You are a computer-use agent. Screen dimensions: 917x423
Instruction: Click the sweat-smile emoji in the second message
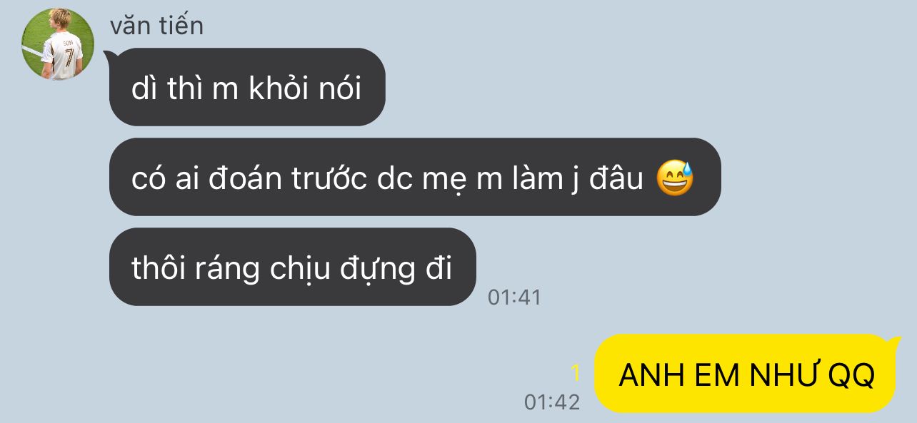point(675,178)
